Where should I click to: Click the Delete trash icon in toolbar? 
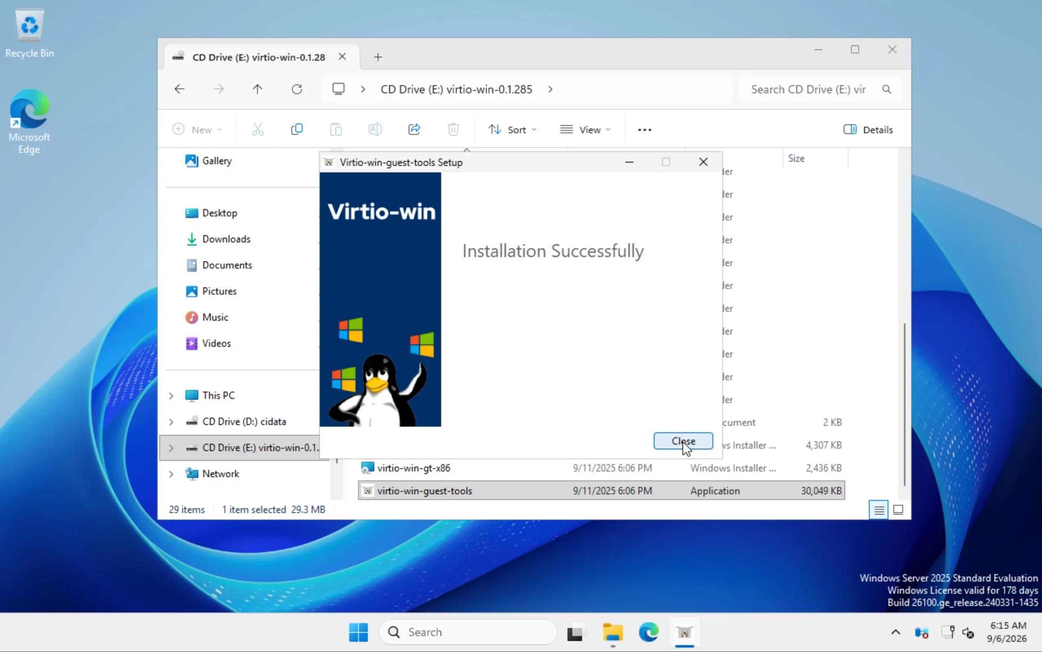tap(453, 129)
